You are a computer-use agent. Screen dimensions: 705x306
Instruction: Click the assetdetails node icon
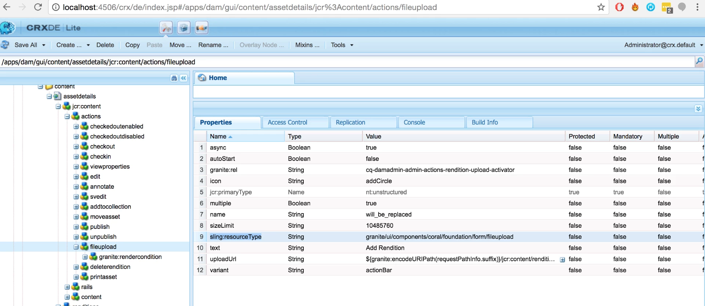coord(57,96)
